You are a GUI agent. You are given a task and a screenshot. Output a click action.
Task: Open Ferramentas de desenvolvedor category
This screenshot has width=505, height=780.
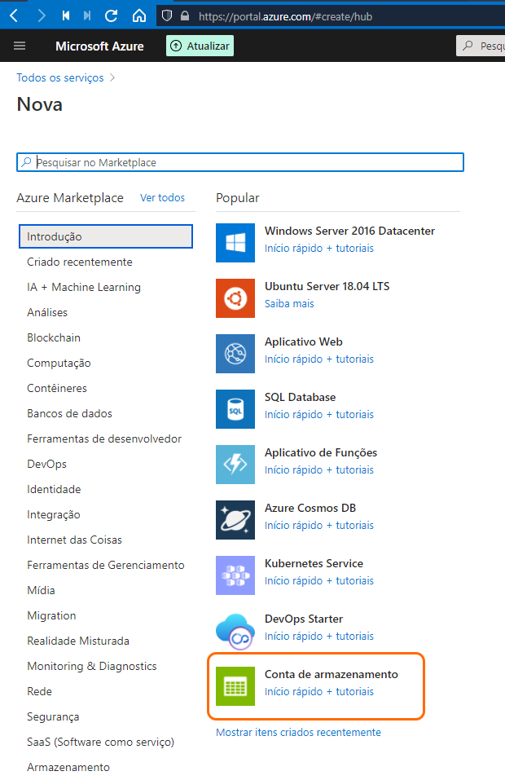tap(104, 438)
